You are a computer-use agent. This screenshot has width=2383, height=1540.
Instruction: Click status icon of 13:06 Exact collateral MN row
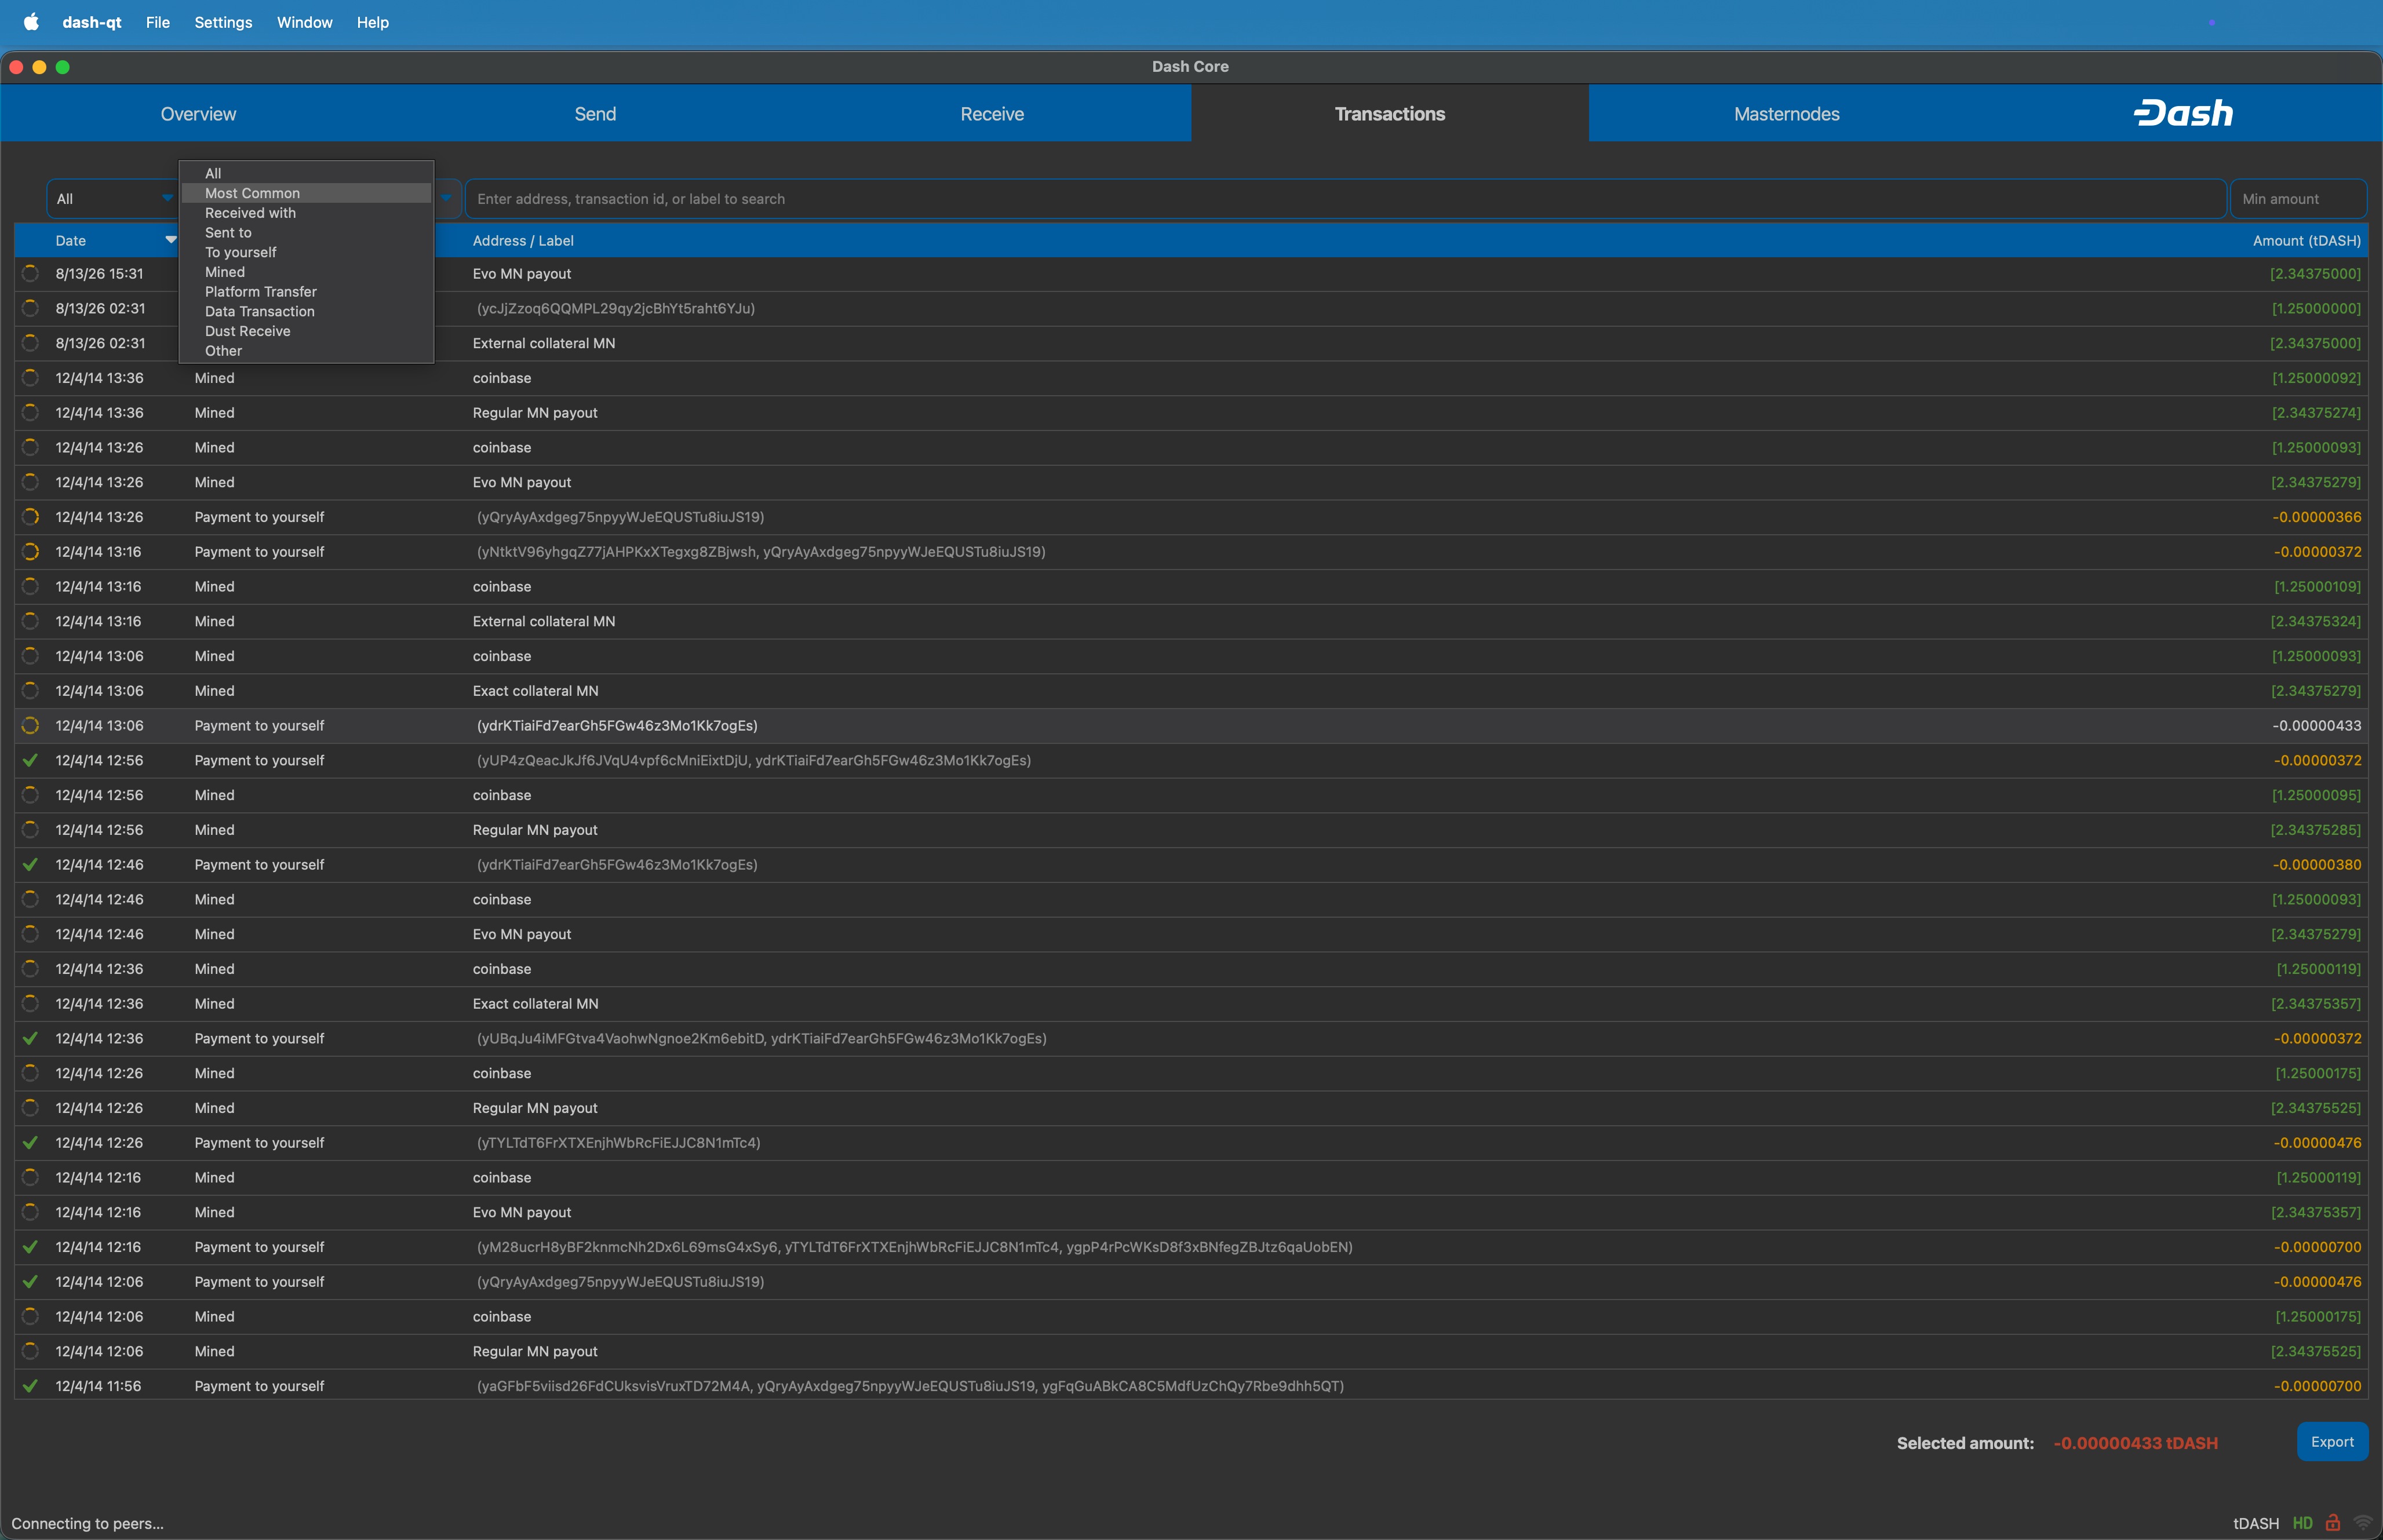click(x=31, y=690)
